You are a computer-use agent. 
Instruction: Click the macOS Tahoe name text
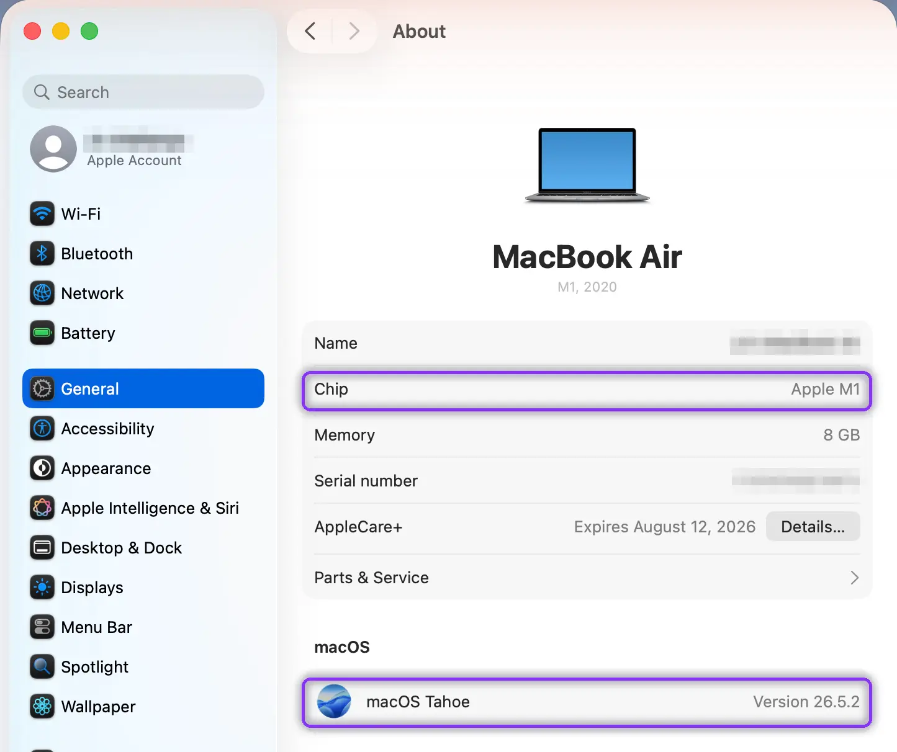pyautogui.click(x=418, y=702)
